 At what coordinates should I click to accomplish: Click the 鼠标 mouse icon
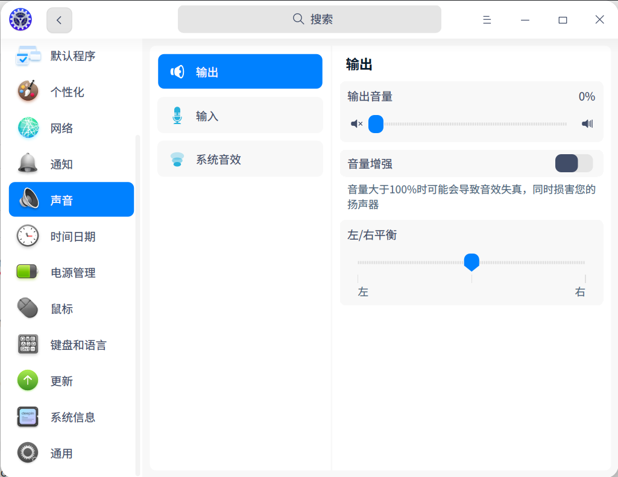tap(28, 308)
